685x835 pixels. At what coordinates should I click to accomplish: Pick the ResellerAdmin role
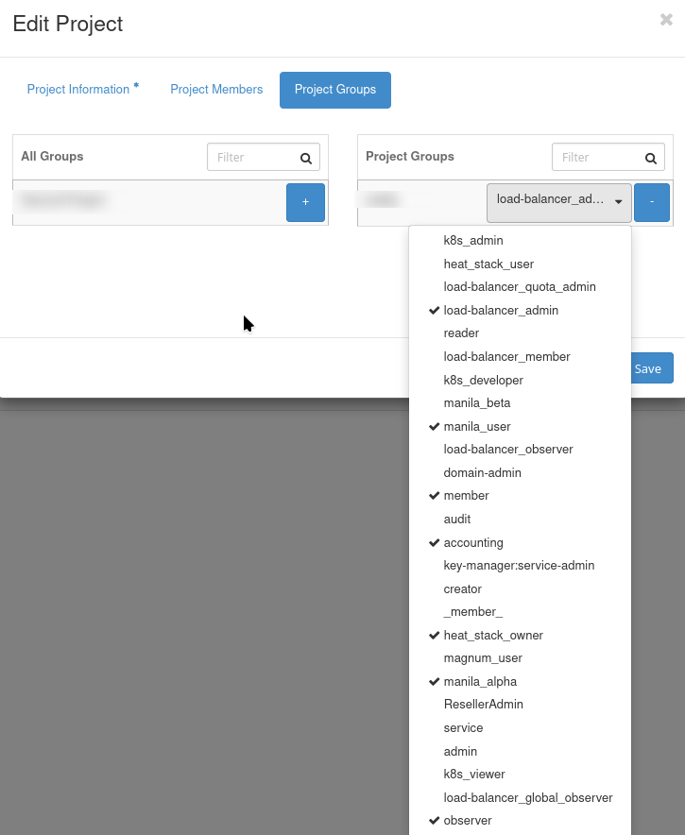(x=483, y=705)
